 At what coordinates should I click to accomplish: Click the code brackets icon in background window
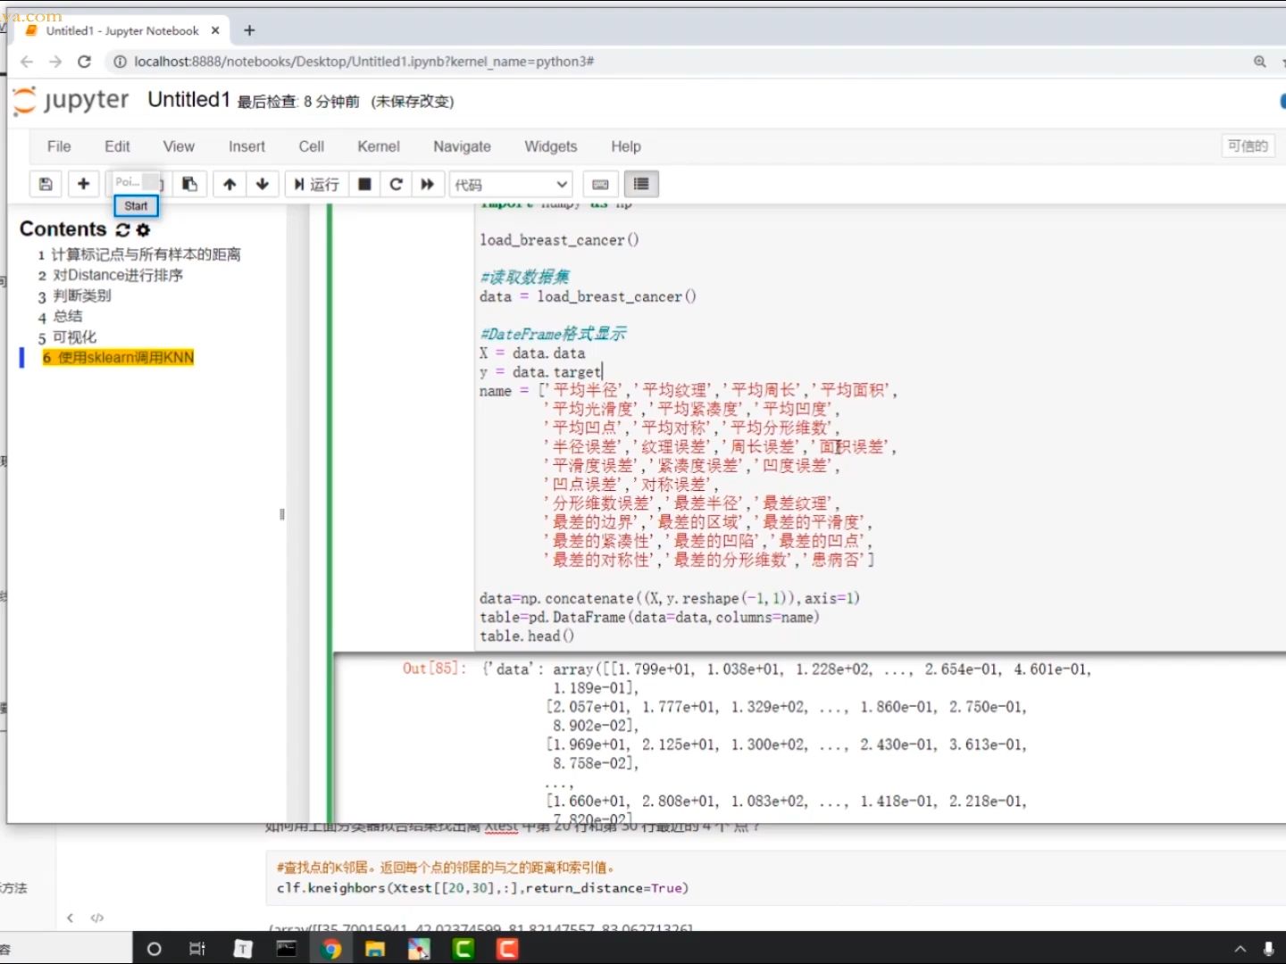pyautogui.click(x=97, y=918)
